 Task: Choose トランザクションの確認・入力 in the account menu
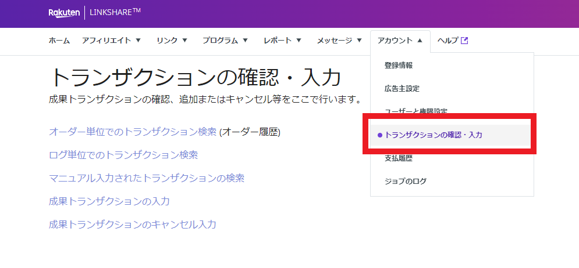434,135
